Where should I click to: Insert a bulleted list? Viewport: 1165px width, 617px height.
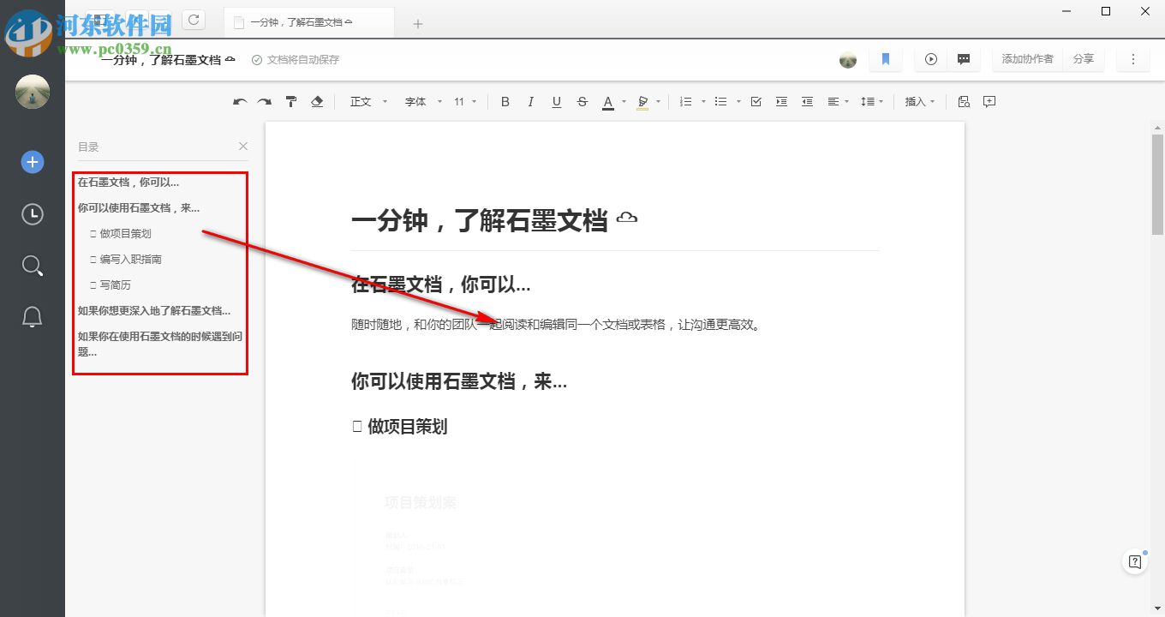pyautogui.click(x=720, y=102)
